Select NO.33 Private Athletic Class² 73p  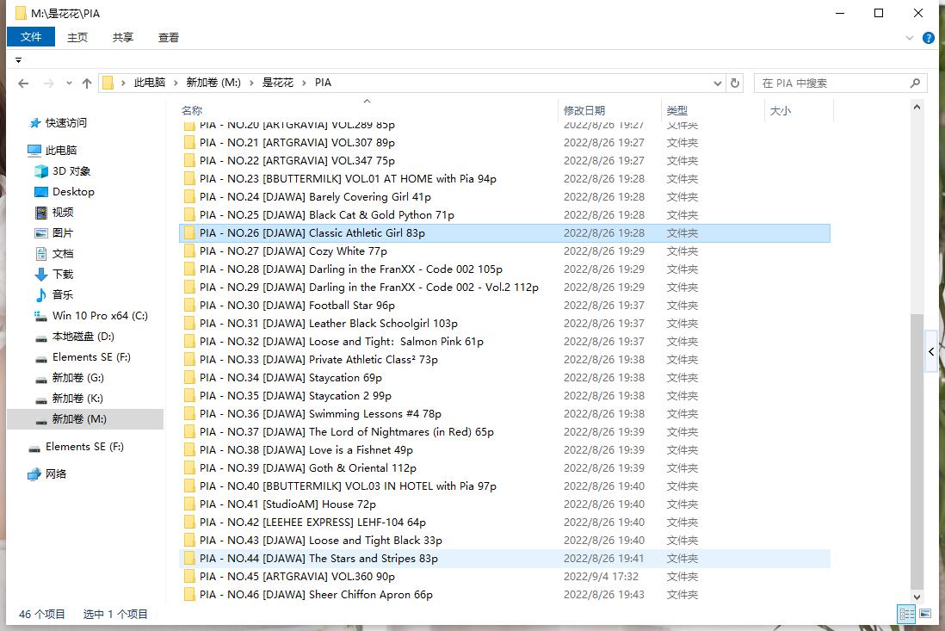tap(504, 360)
